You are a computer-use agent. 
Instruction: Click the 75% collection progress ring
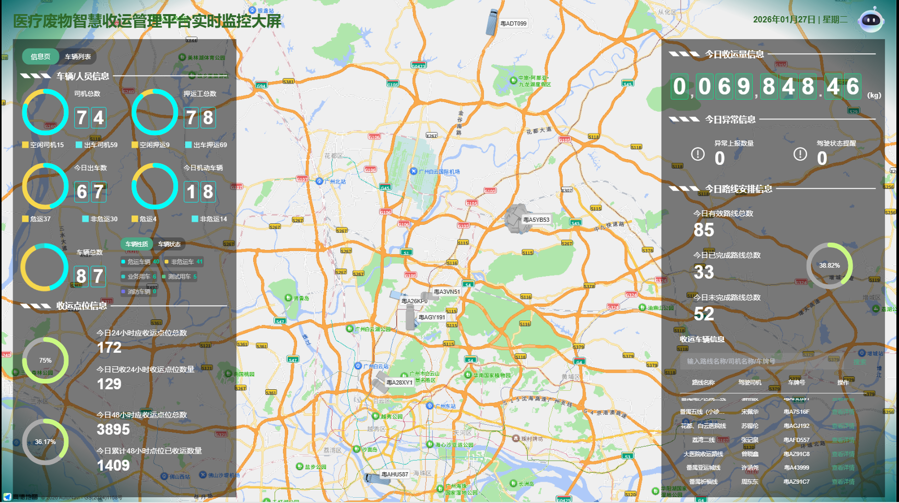pyautogui.click(x=45, y=361)
